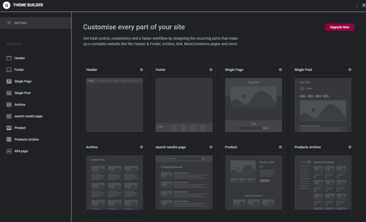Click the Single Post card title
This screenshot has width=366, height=222.
303,70
